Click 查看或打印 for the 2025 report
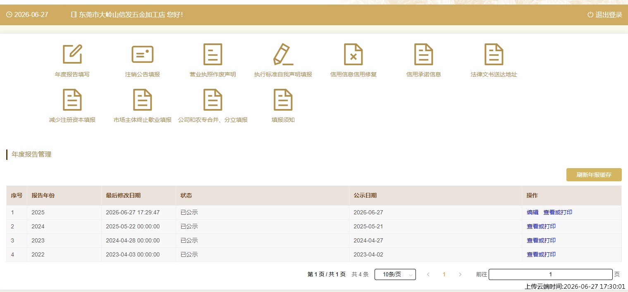 [x=558, y=212]
